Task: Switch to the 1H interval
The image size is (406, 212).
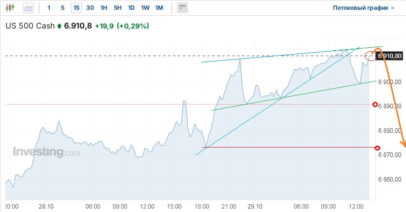Action: pyautogui.click(x=103, y=8)
